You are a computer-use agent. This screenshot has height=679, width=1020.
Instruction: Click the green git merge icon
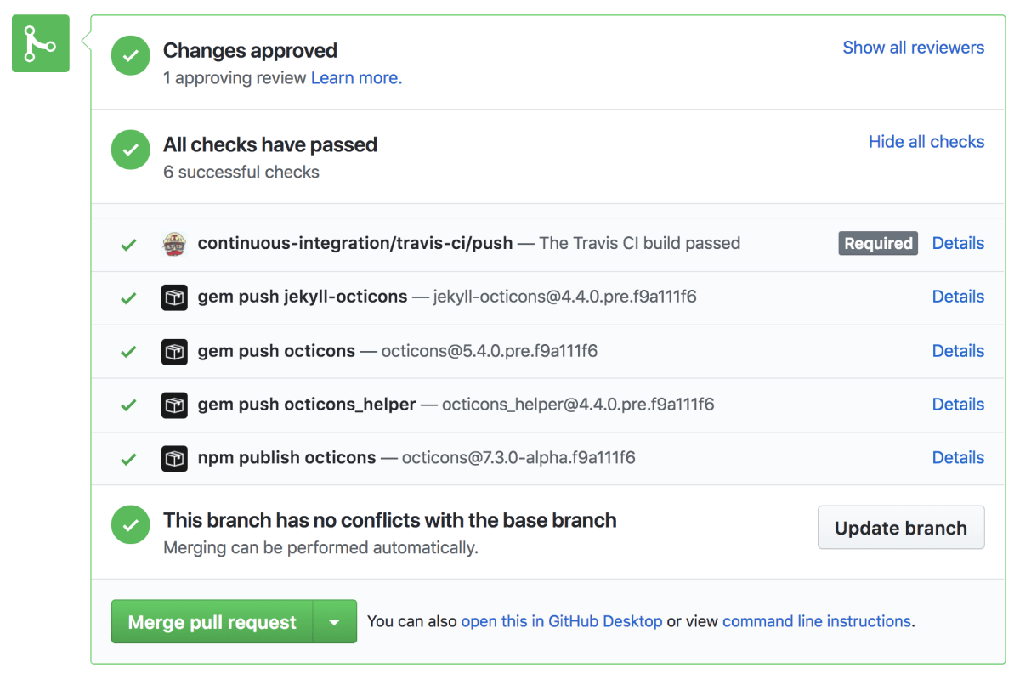pos(41,43)
